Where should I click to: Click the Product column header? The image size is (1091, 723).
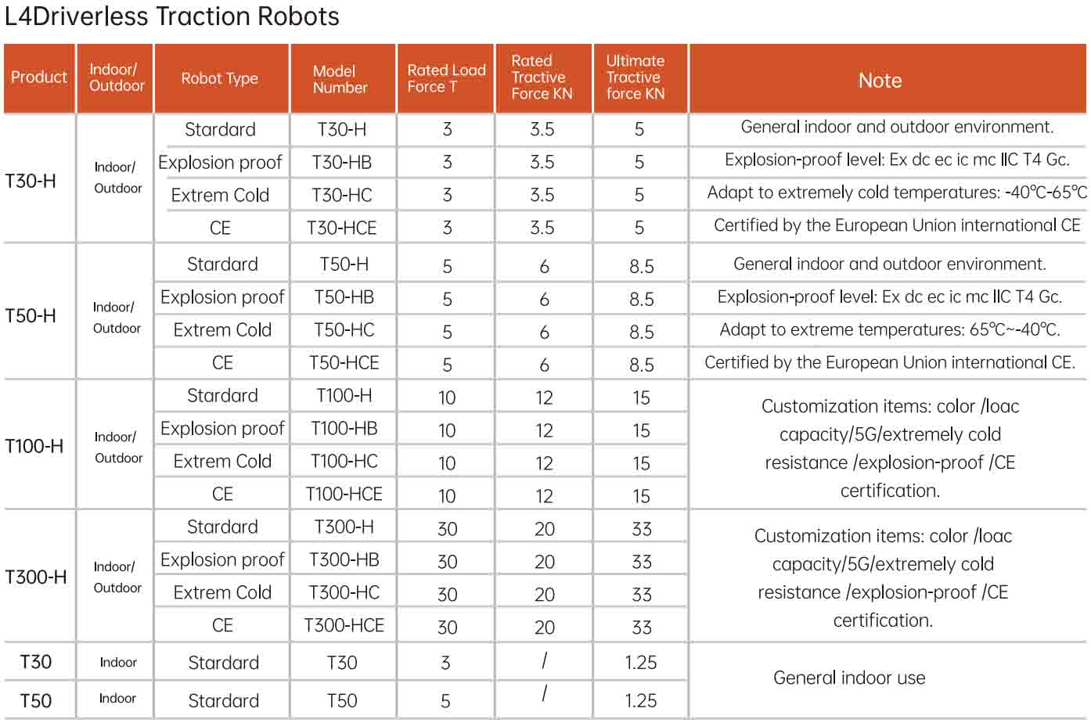pyautogui.click(x=39, y=77)
